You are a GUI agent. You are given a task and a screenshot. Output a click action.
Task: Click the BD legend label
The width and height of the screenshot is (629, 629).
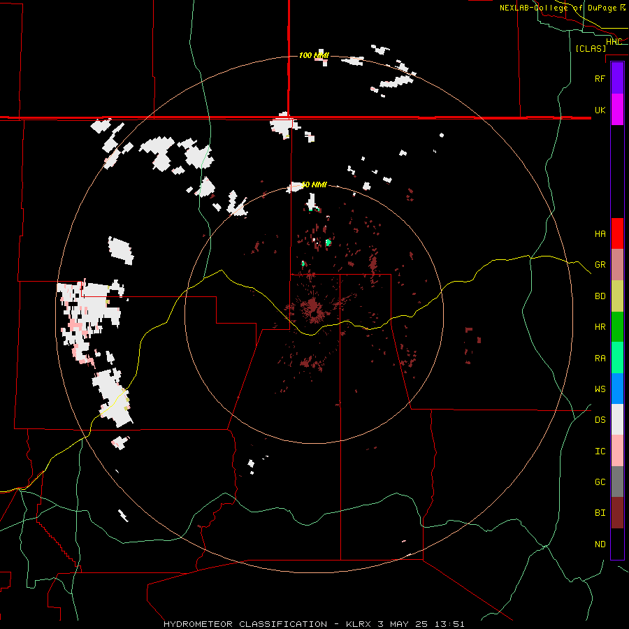600,296
